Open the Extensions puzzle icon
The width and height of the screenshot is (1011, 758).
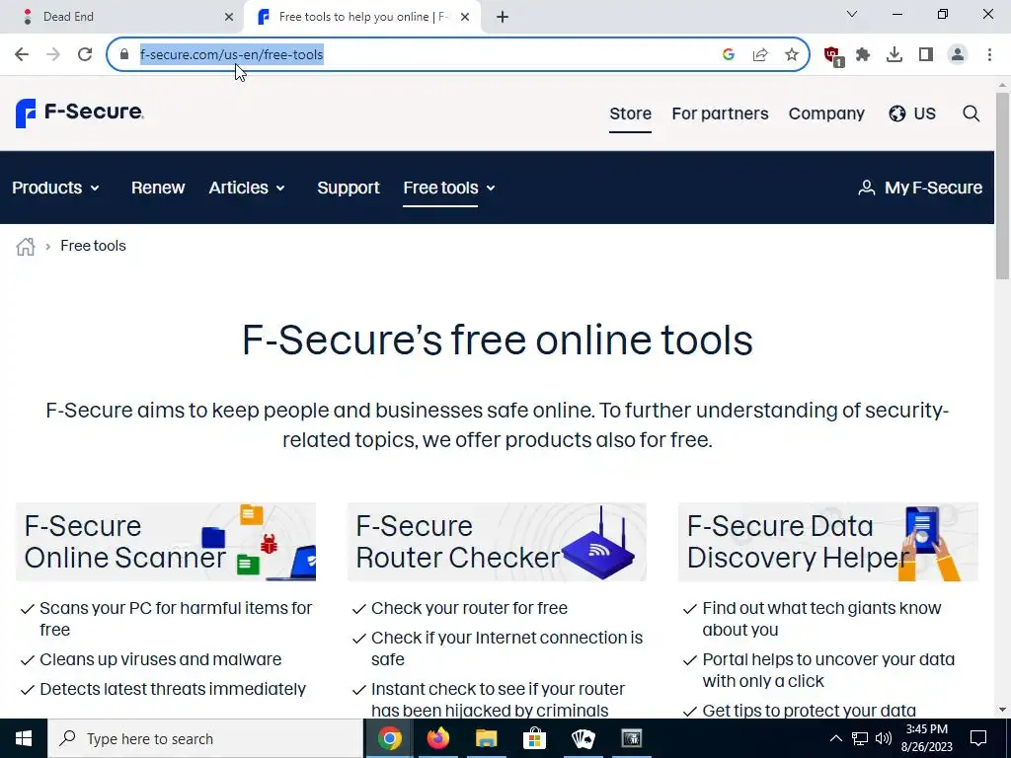863,54
